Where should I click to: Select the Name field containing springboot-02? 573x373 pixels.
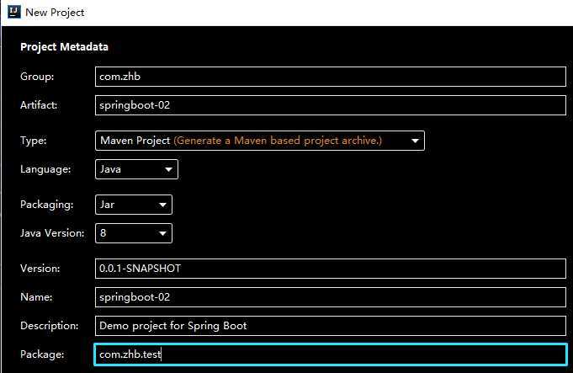[331, 297]
